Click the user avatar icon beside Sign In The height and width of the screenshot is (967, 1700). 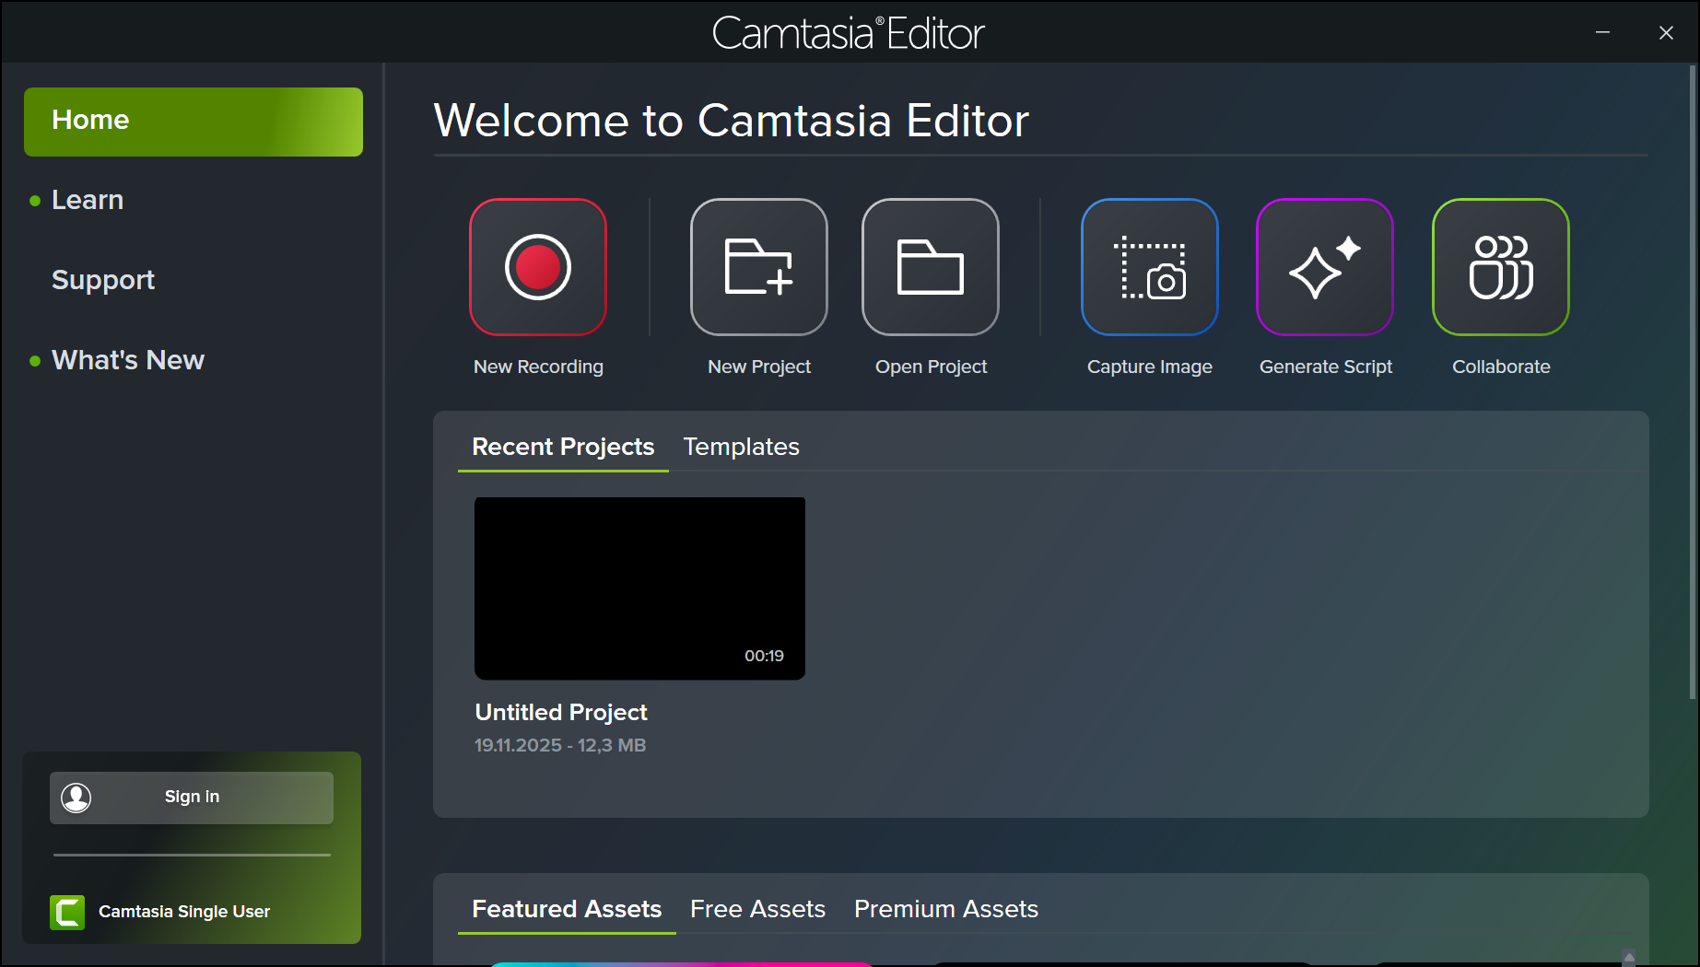click(76, 798)
